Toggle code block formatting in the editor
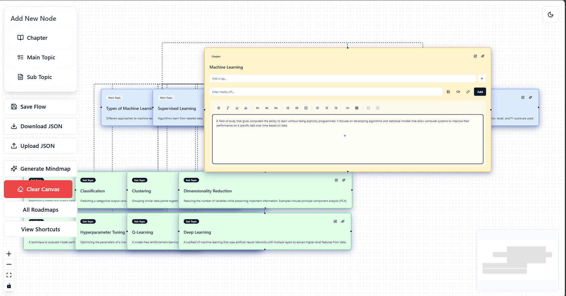 click(347, 108)
